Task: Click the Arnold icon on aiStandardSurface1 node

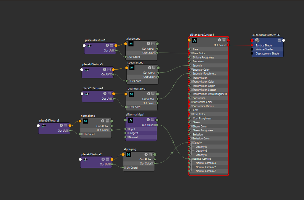Action: click(x=194, y=40)
